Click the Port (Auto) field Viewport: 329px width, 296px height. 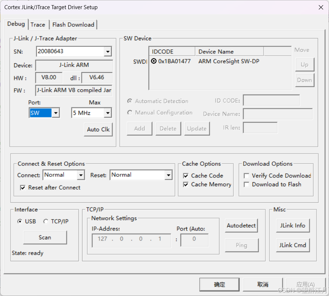pyautogui.click(x=195, y=240)
